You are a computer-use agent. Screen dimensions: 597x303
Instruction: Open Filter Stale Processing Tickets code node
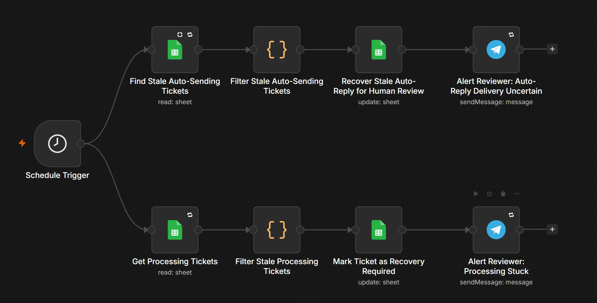click(x=277, y=230)
